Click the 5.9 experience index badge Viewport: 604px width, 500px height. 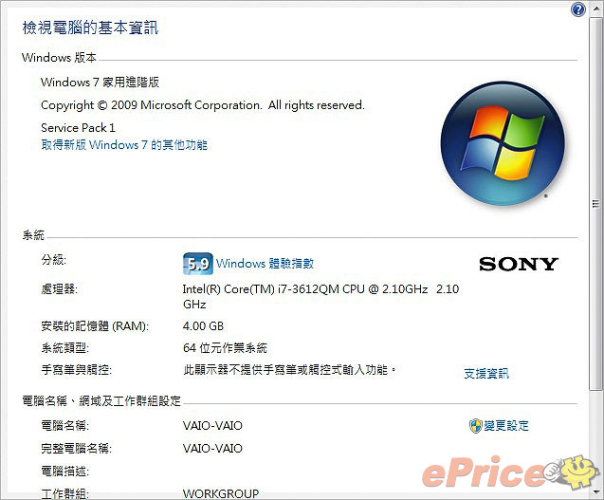pyautogui.click(x=198, y=264)
